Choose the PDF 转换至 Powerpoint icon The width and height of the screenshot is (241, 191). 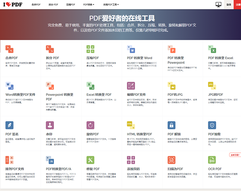[x=171, y=49]
